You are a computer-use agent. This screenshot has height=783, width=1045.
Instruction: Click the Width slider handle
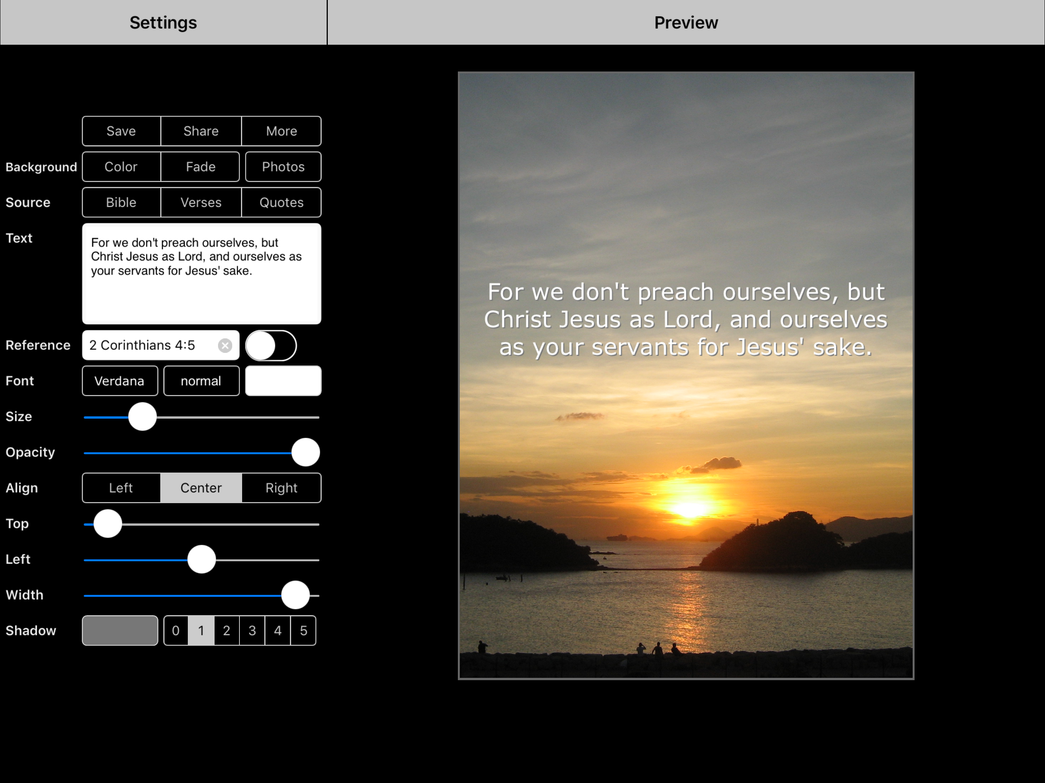[x=295, y=595]
